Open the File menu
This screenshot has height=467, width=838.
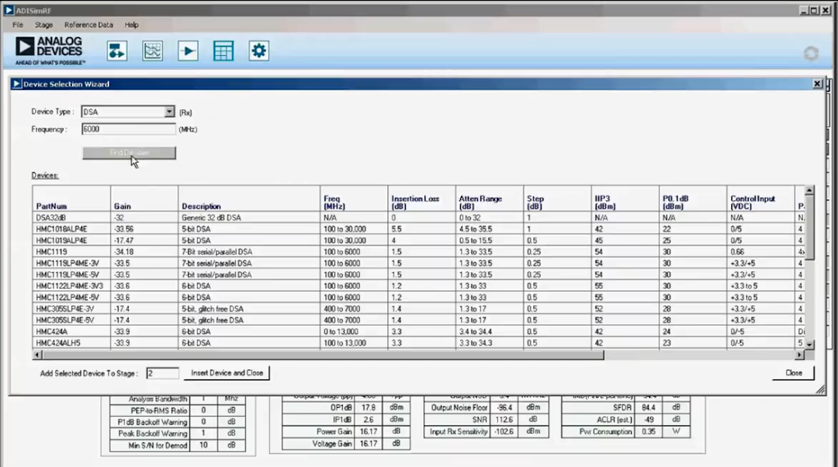[18, 25]
